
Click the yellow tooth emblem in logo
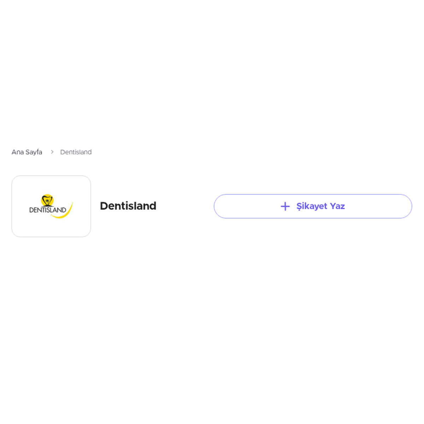(x=47, y=200)
